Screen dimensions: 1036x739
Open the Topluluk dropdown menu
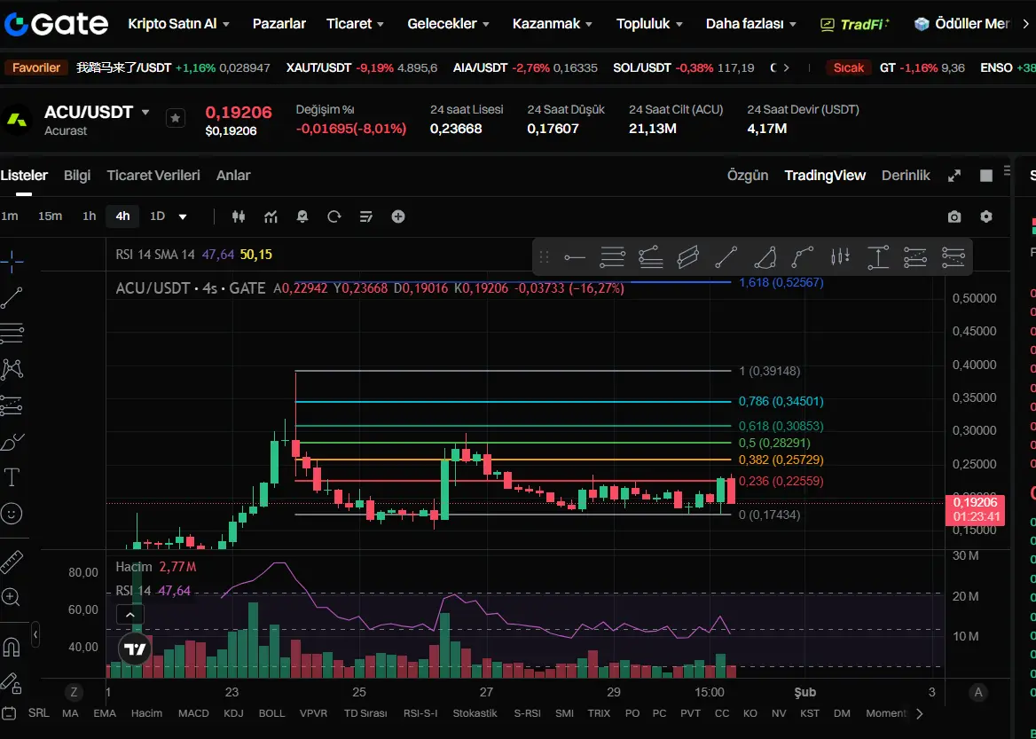coord(649,24)
